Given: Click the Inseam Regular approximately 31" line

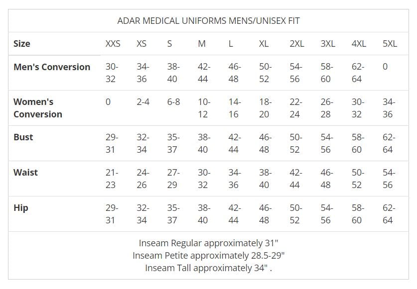Looking at the screenshot, I should tap(208, 243).
